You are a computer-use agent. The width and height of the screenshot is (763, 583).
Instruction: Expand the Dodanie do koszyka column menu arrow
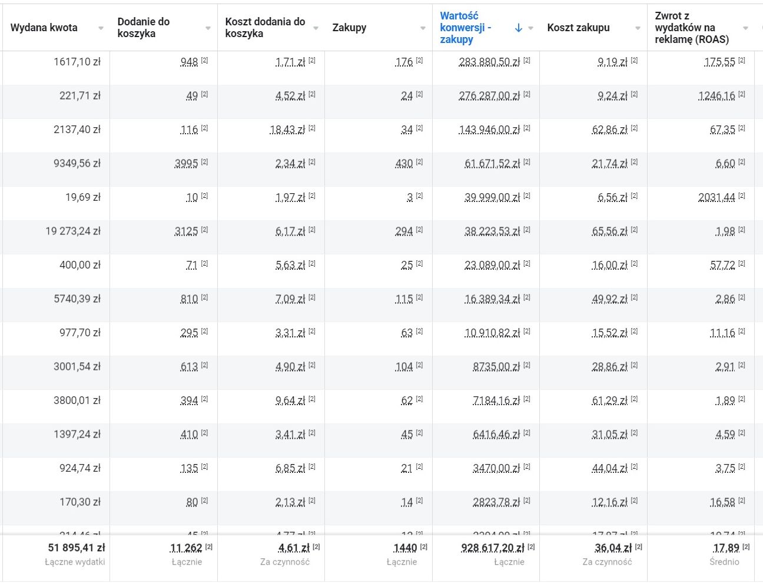click(208, 28)
